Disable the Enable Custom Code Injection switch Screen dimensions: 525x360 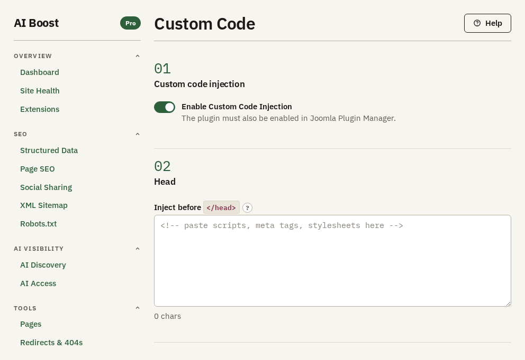(x=165, y=107)
